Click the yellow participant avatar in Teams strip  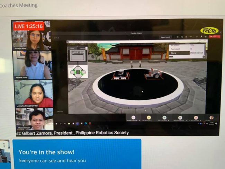pyautogui.click(x=149, y=117)
